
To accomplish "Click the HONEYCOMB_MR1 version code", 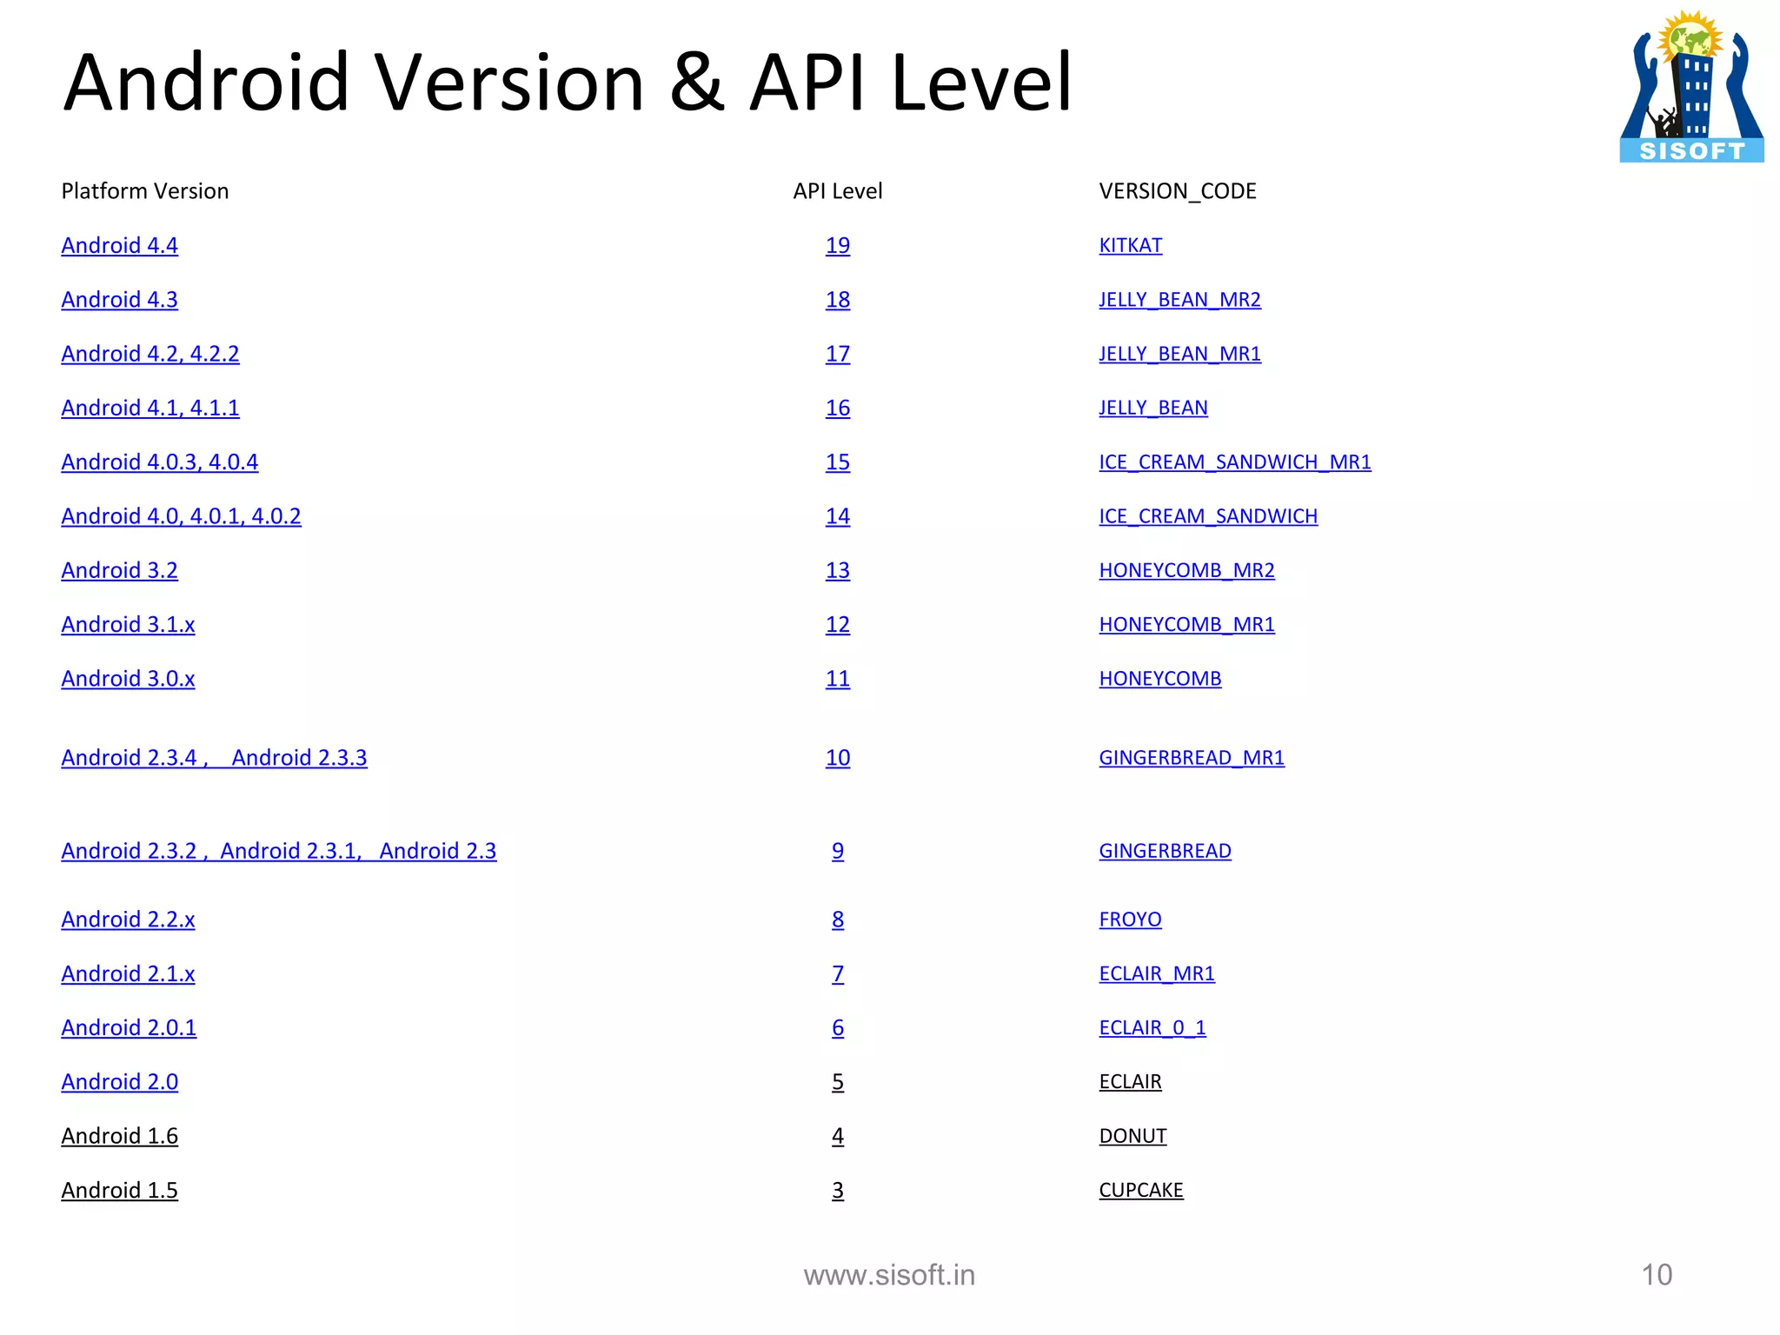I will point(1187,624).
